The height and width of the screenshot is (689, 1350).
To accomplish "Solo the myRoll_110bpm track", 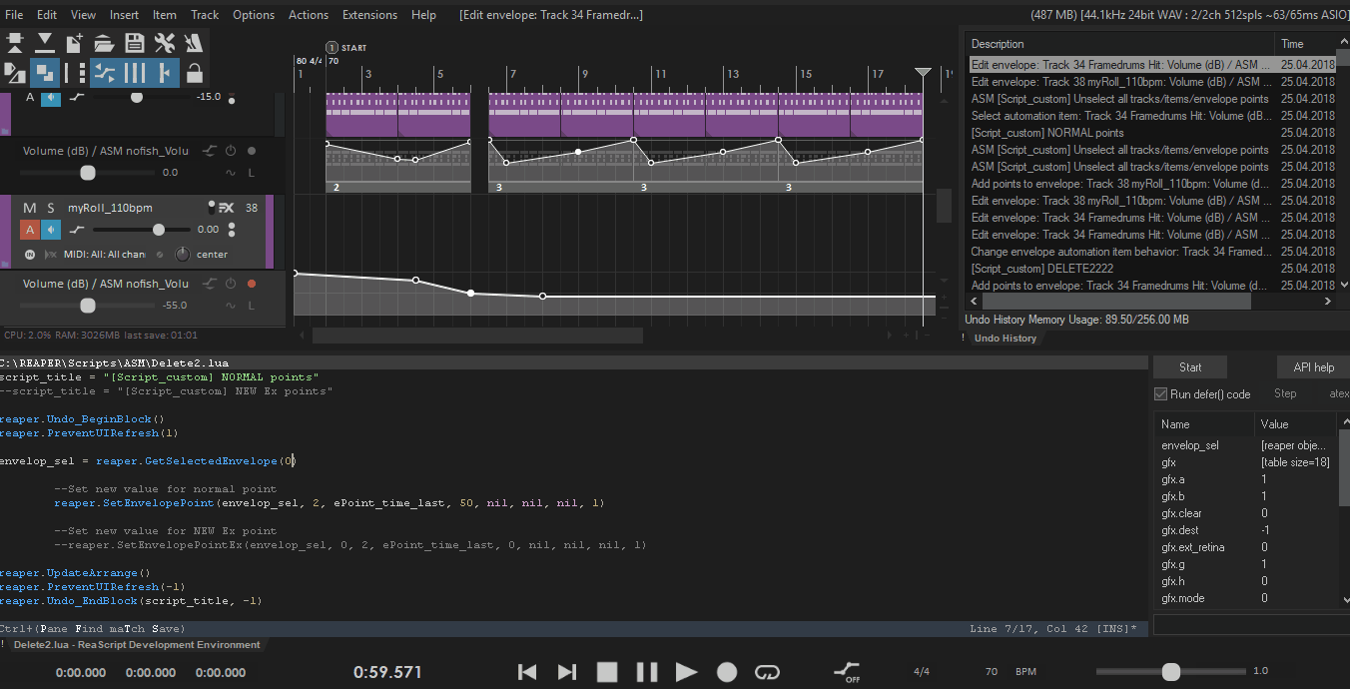I will click(x=50, y=208).
